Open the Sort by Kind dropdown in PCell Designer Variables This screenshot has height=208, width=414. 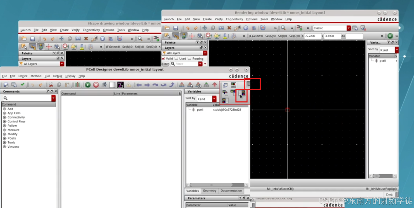pyautogui.click(x=214, y=99)
